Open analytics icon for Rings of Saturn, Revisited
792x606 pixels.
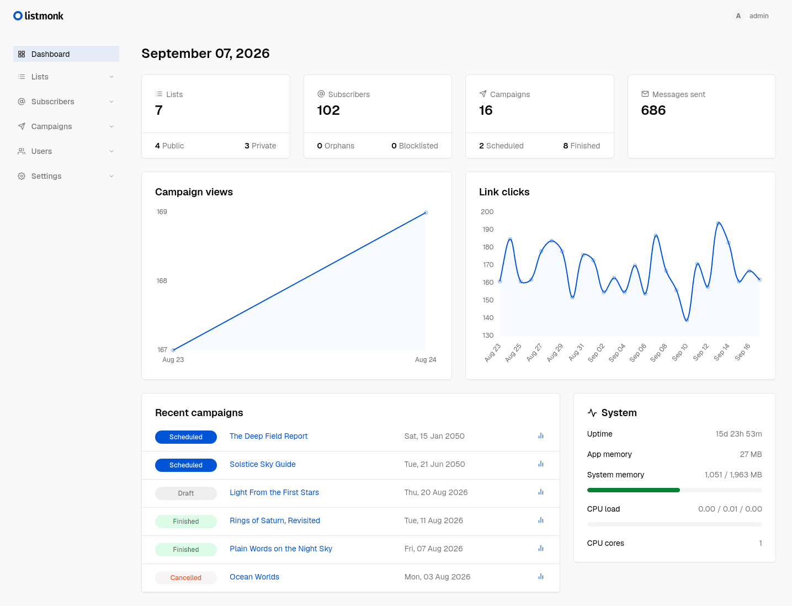point(541,520)
